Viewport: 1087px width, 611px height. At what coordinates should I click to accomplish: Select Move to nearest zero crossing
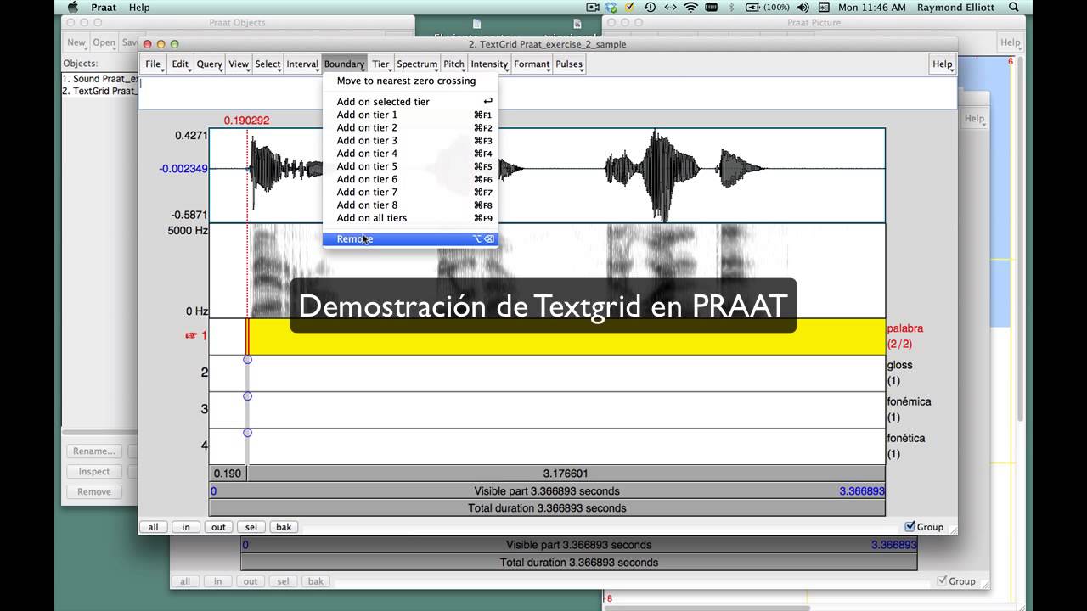click(x=410, y=81)
